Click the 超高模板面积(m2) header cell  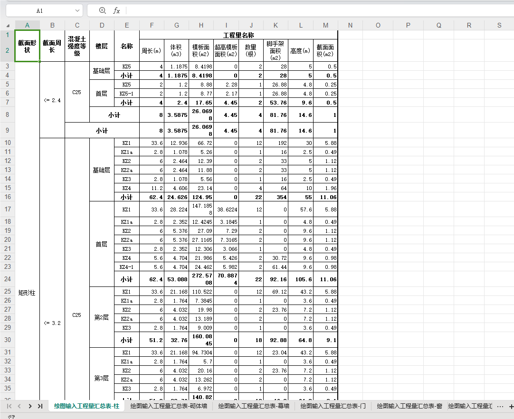click(x=226, y=51)
